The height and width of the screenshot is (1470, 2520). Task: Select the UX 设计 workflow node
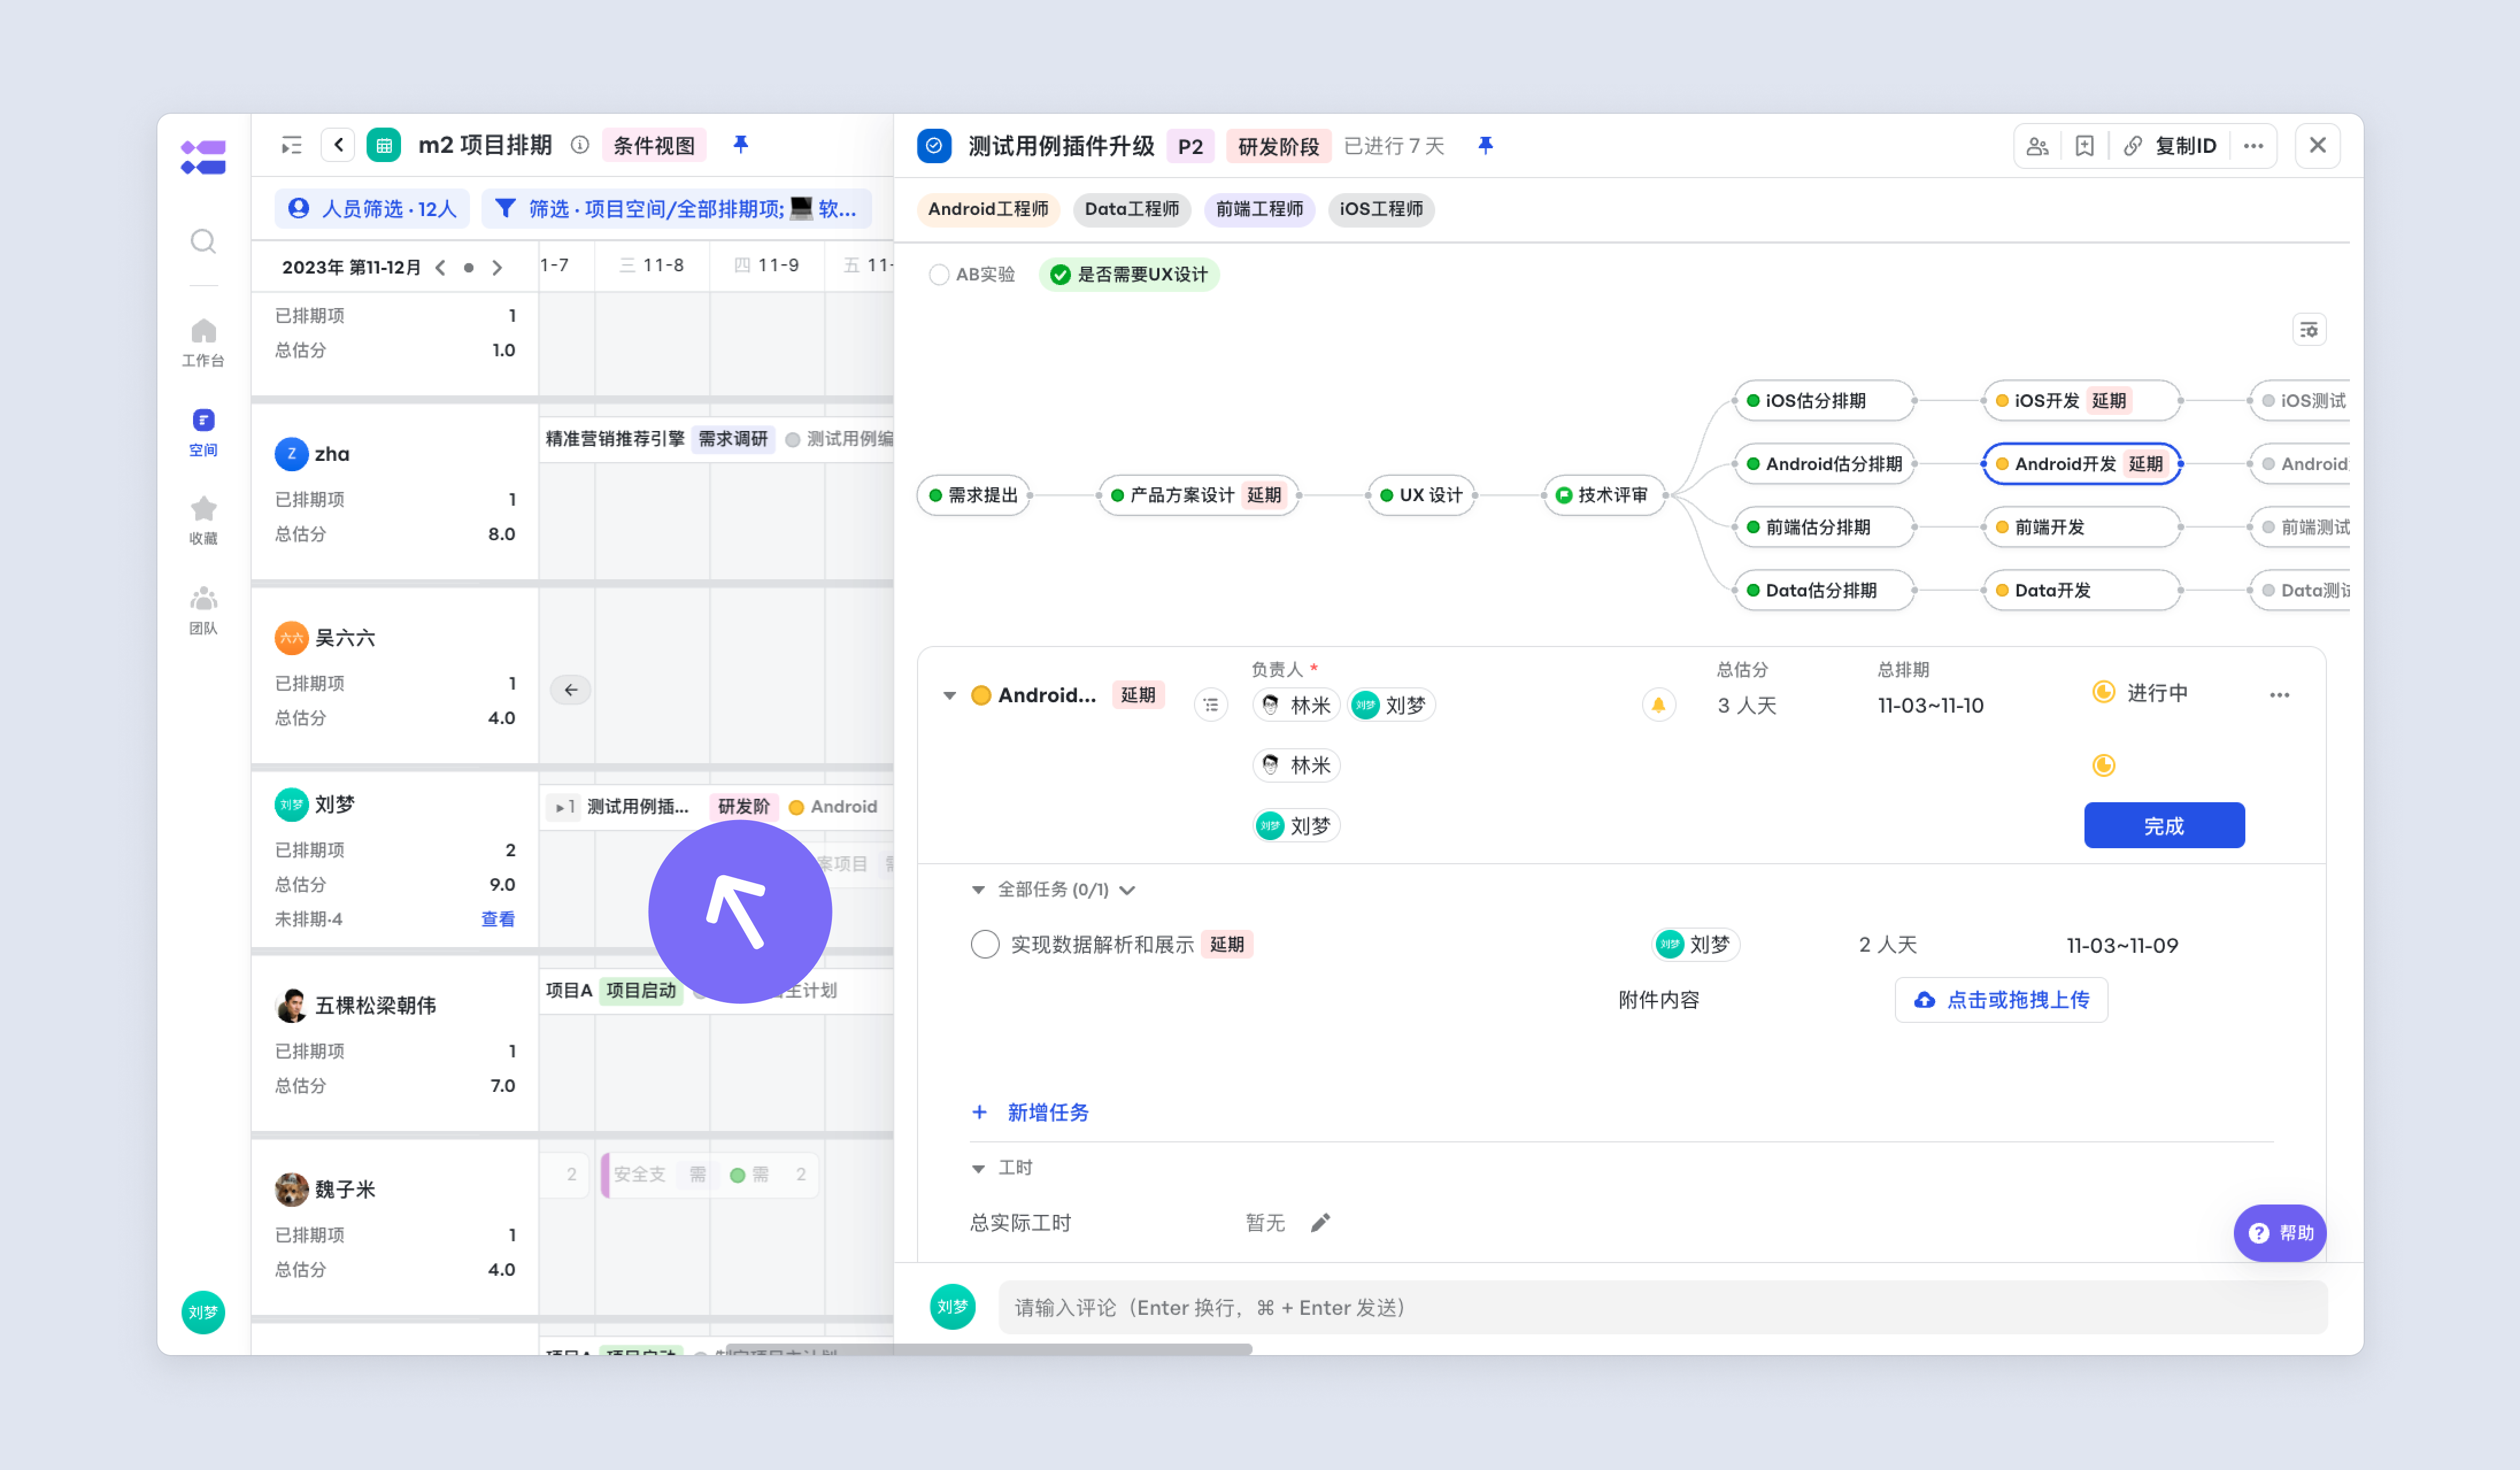[x=1421, y=495]
